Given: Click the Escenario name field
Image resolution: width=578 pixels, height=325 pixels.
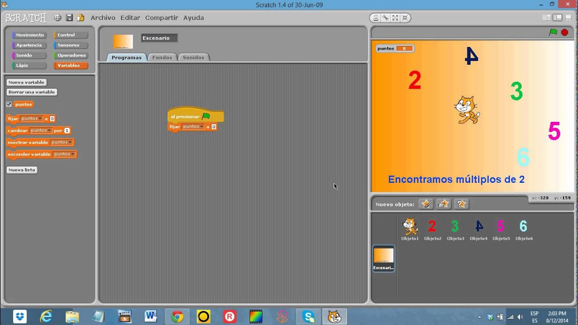Looking at the screenshot, I should [159, 38].
